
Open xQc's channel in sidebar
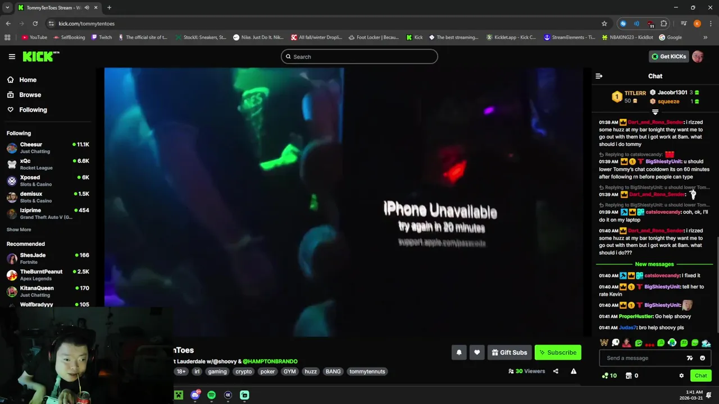tap(48, 164)
